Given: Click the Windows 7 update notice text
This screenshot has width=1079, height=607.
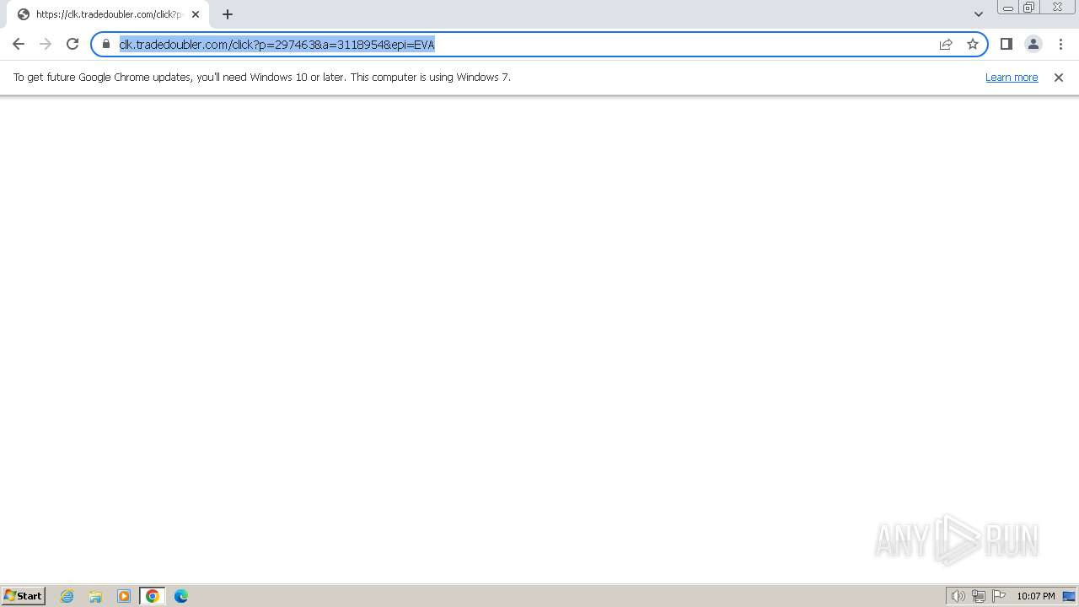Looking at the screenshot, I should click(x=262, y=77).
